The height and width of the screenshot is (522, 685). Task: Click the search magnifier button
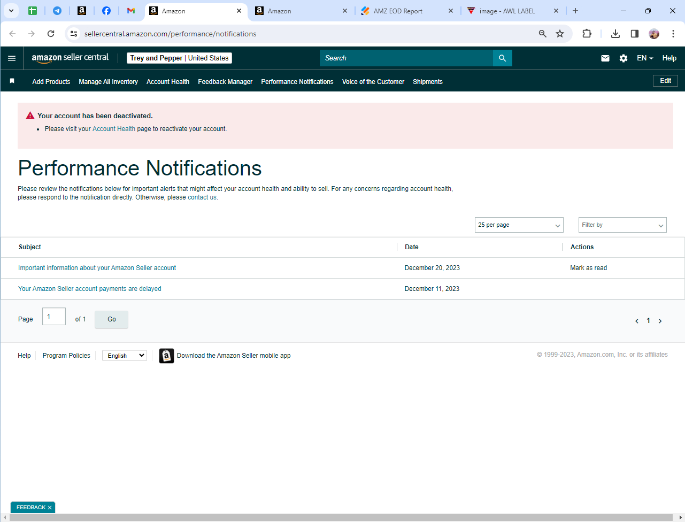[502, 58]
